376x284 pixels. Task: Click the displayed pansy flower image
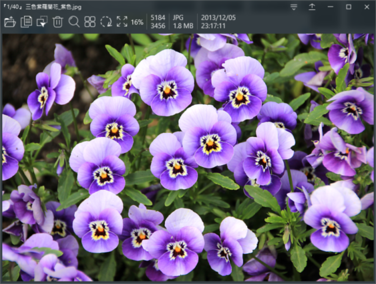click(x=188, y=157)
